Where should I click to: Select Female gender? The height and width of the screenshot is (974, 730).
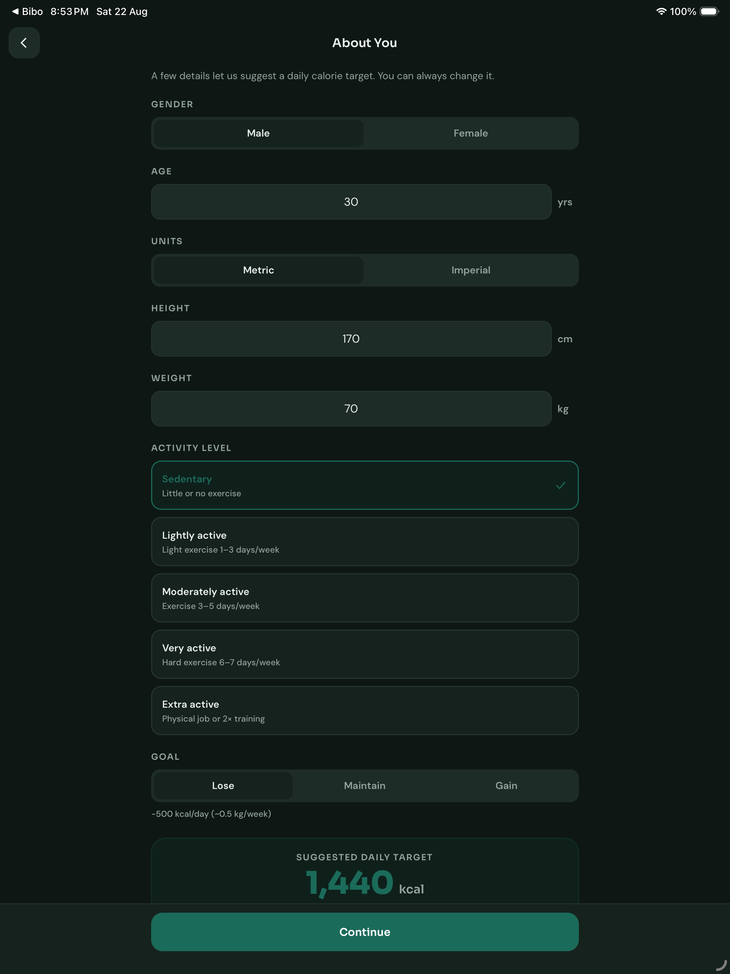pyautogui.click(x=471, y=133)
